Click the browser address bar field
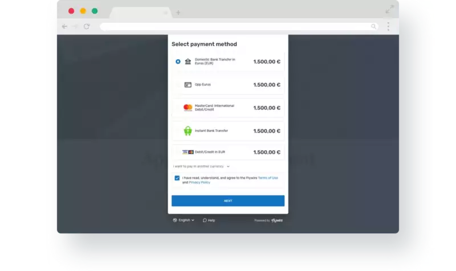 [x=234, y=26]
